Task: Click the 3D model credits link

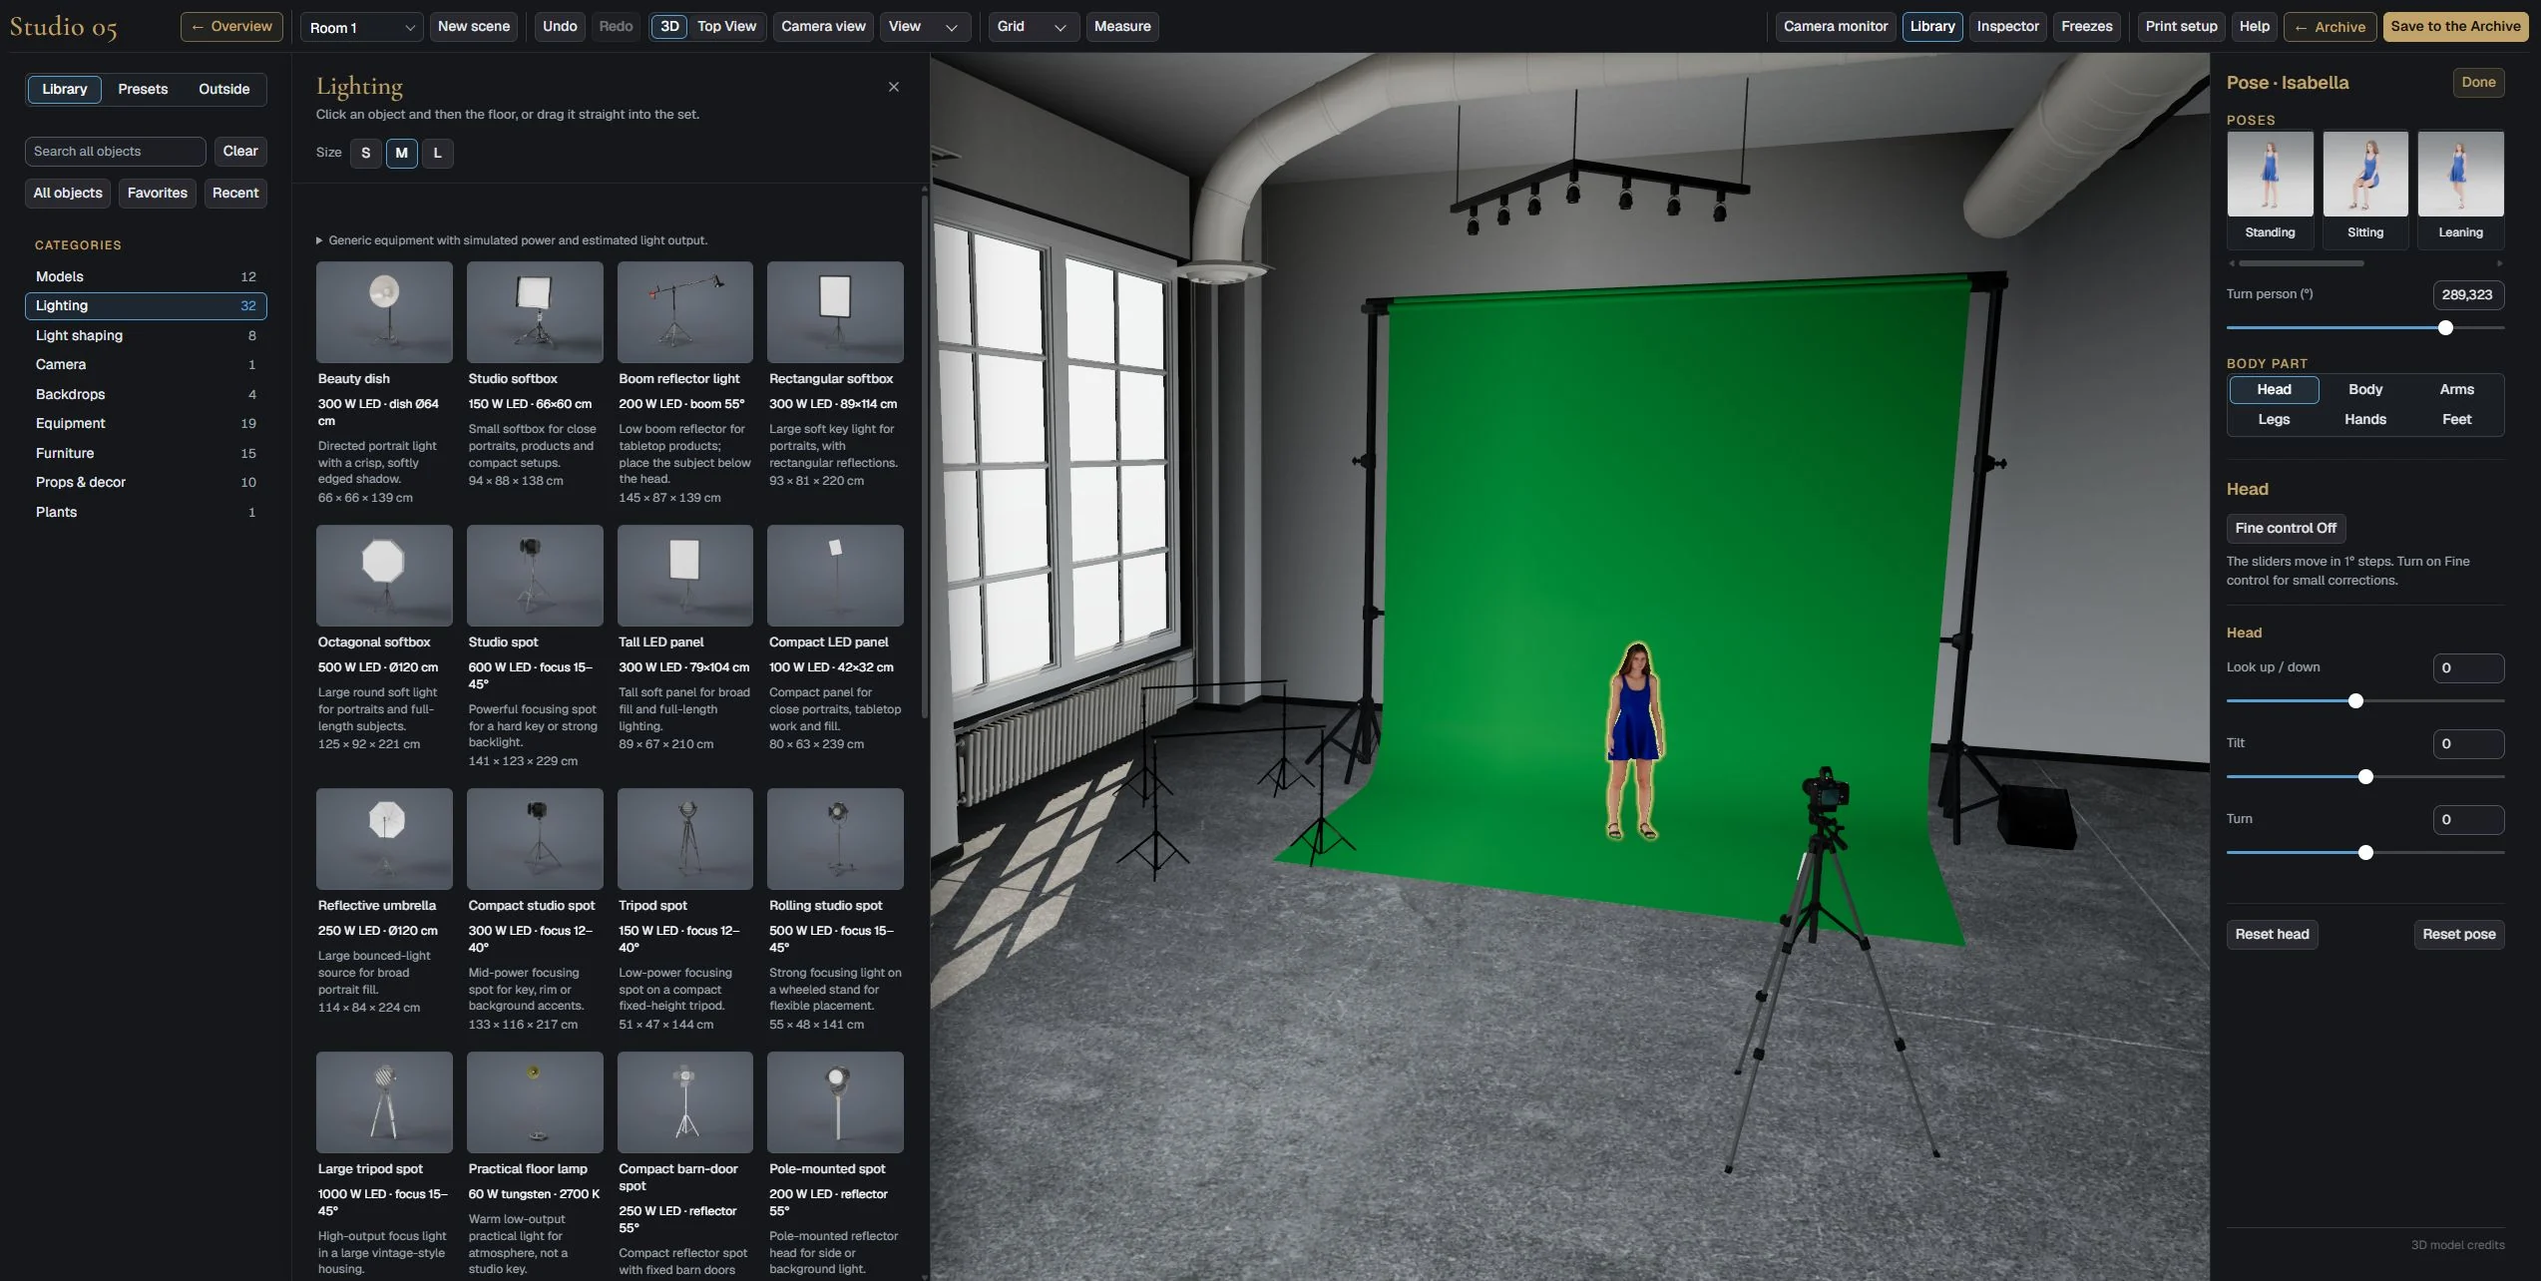Action: [2457, 1244]
